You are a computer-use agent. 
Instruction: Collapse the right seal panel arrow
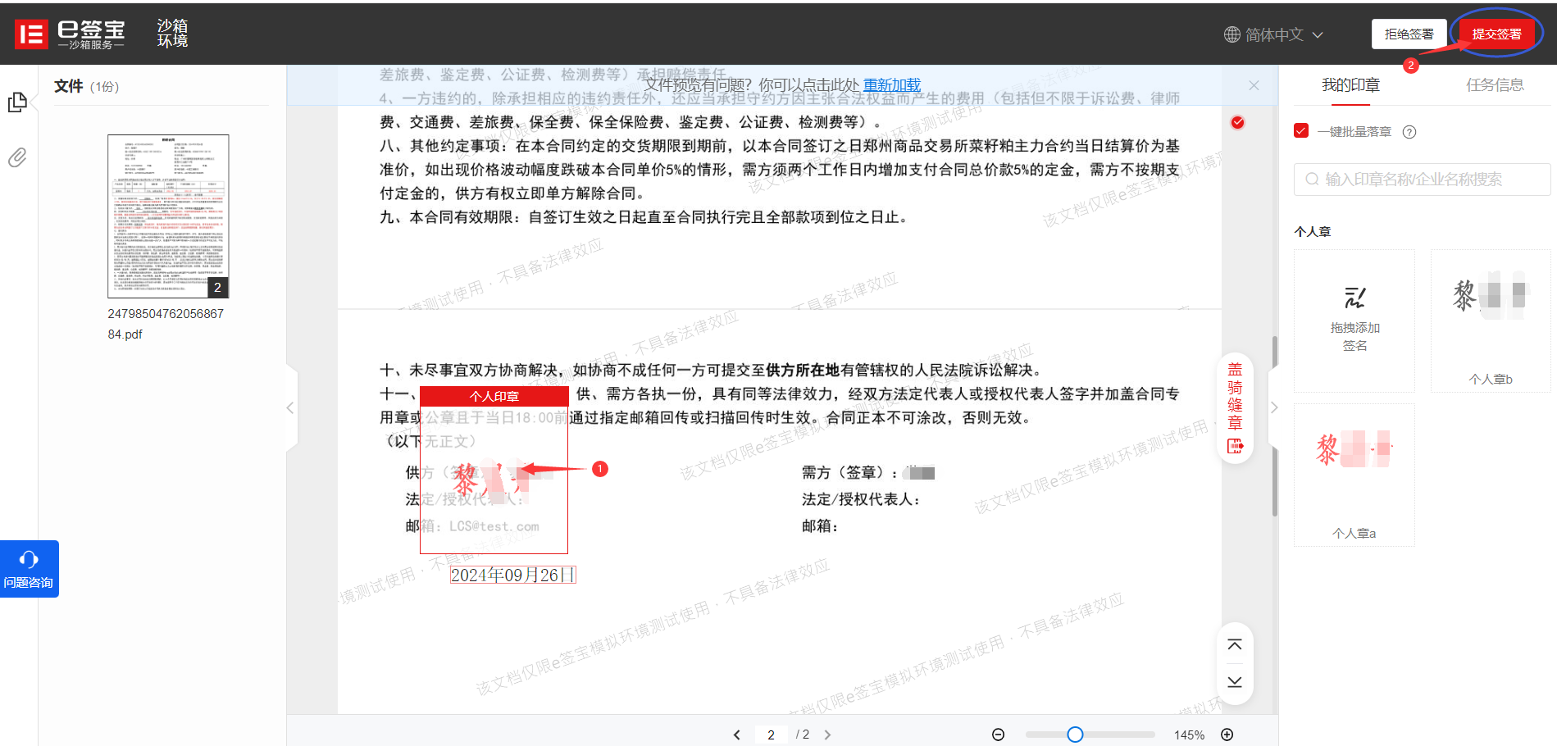(x=1274, y=407)
